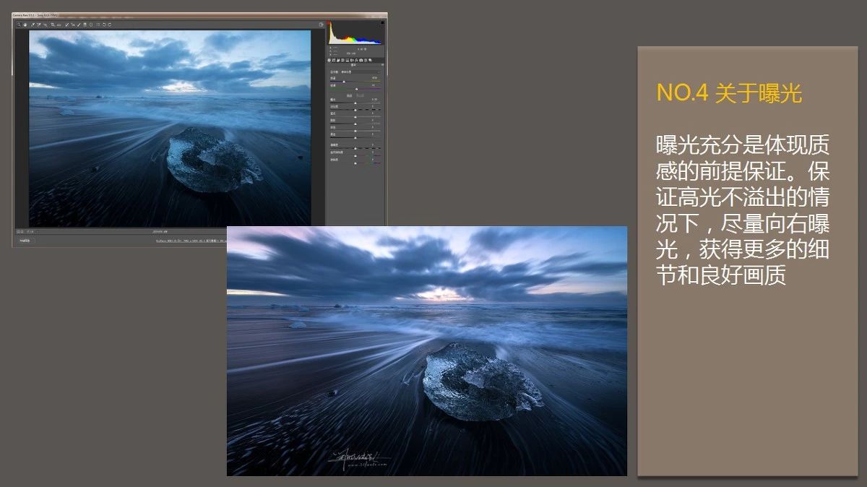Viewport: 867px width, 487px height.
Task: Toggle shadow clipping warning on histogram
Action: pos(329,22)
